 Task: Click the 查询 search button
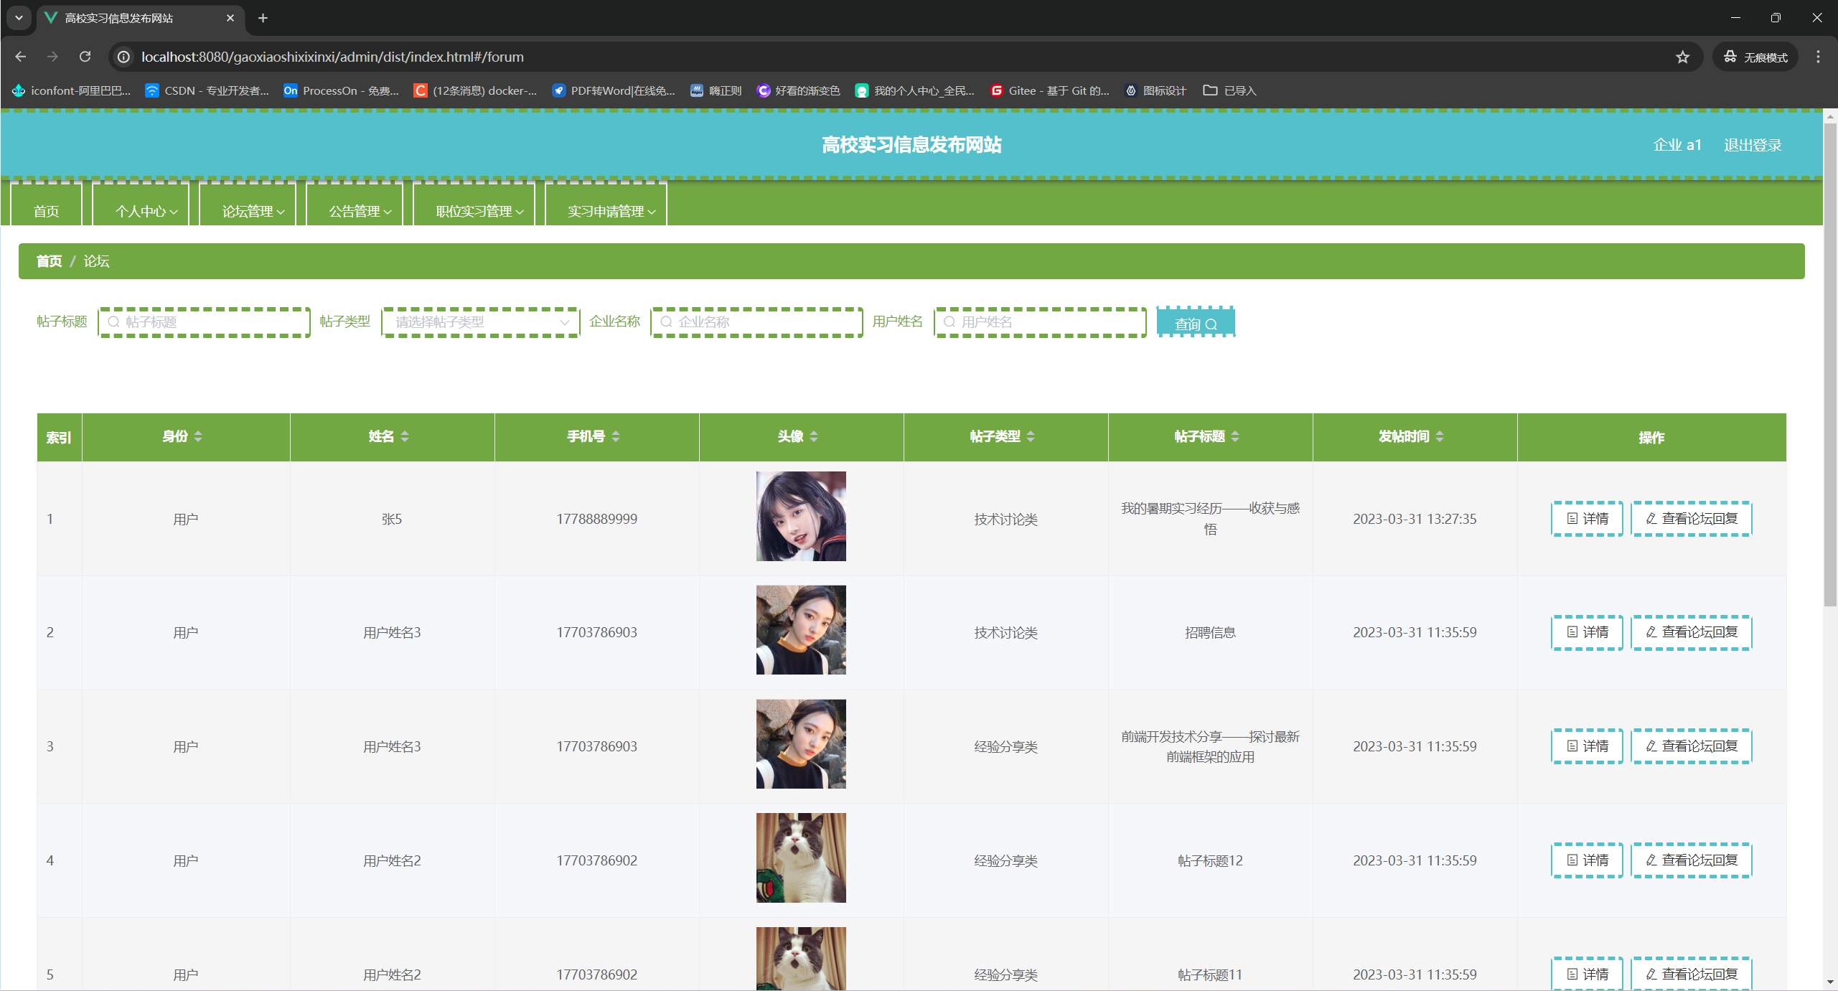coord(1195,324)
